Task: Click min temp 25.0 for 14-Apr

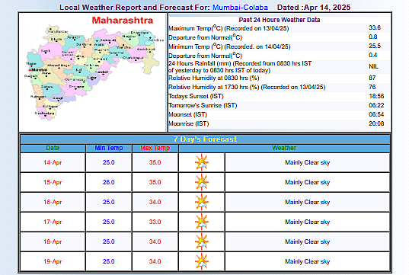Action: coord(108,162)
